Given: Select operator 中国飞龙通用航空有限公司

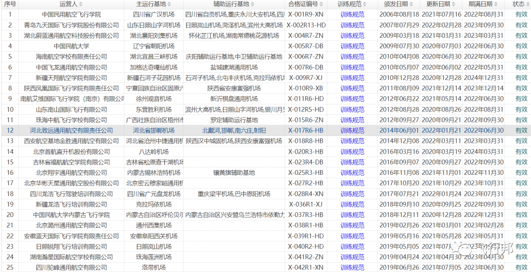Looking at the screenshot, I should (x=71, y=67).
